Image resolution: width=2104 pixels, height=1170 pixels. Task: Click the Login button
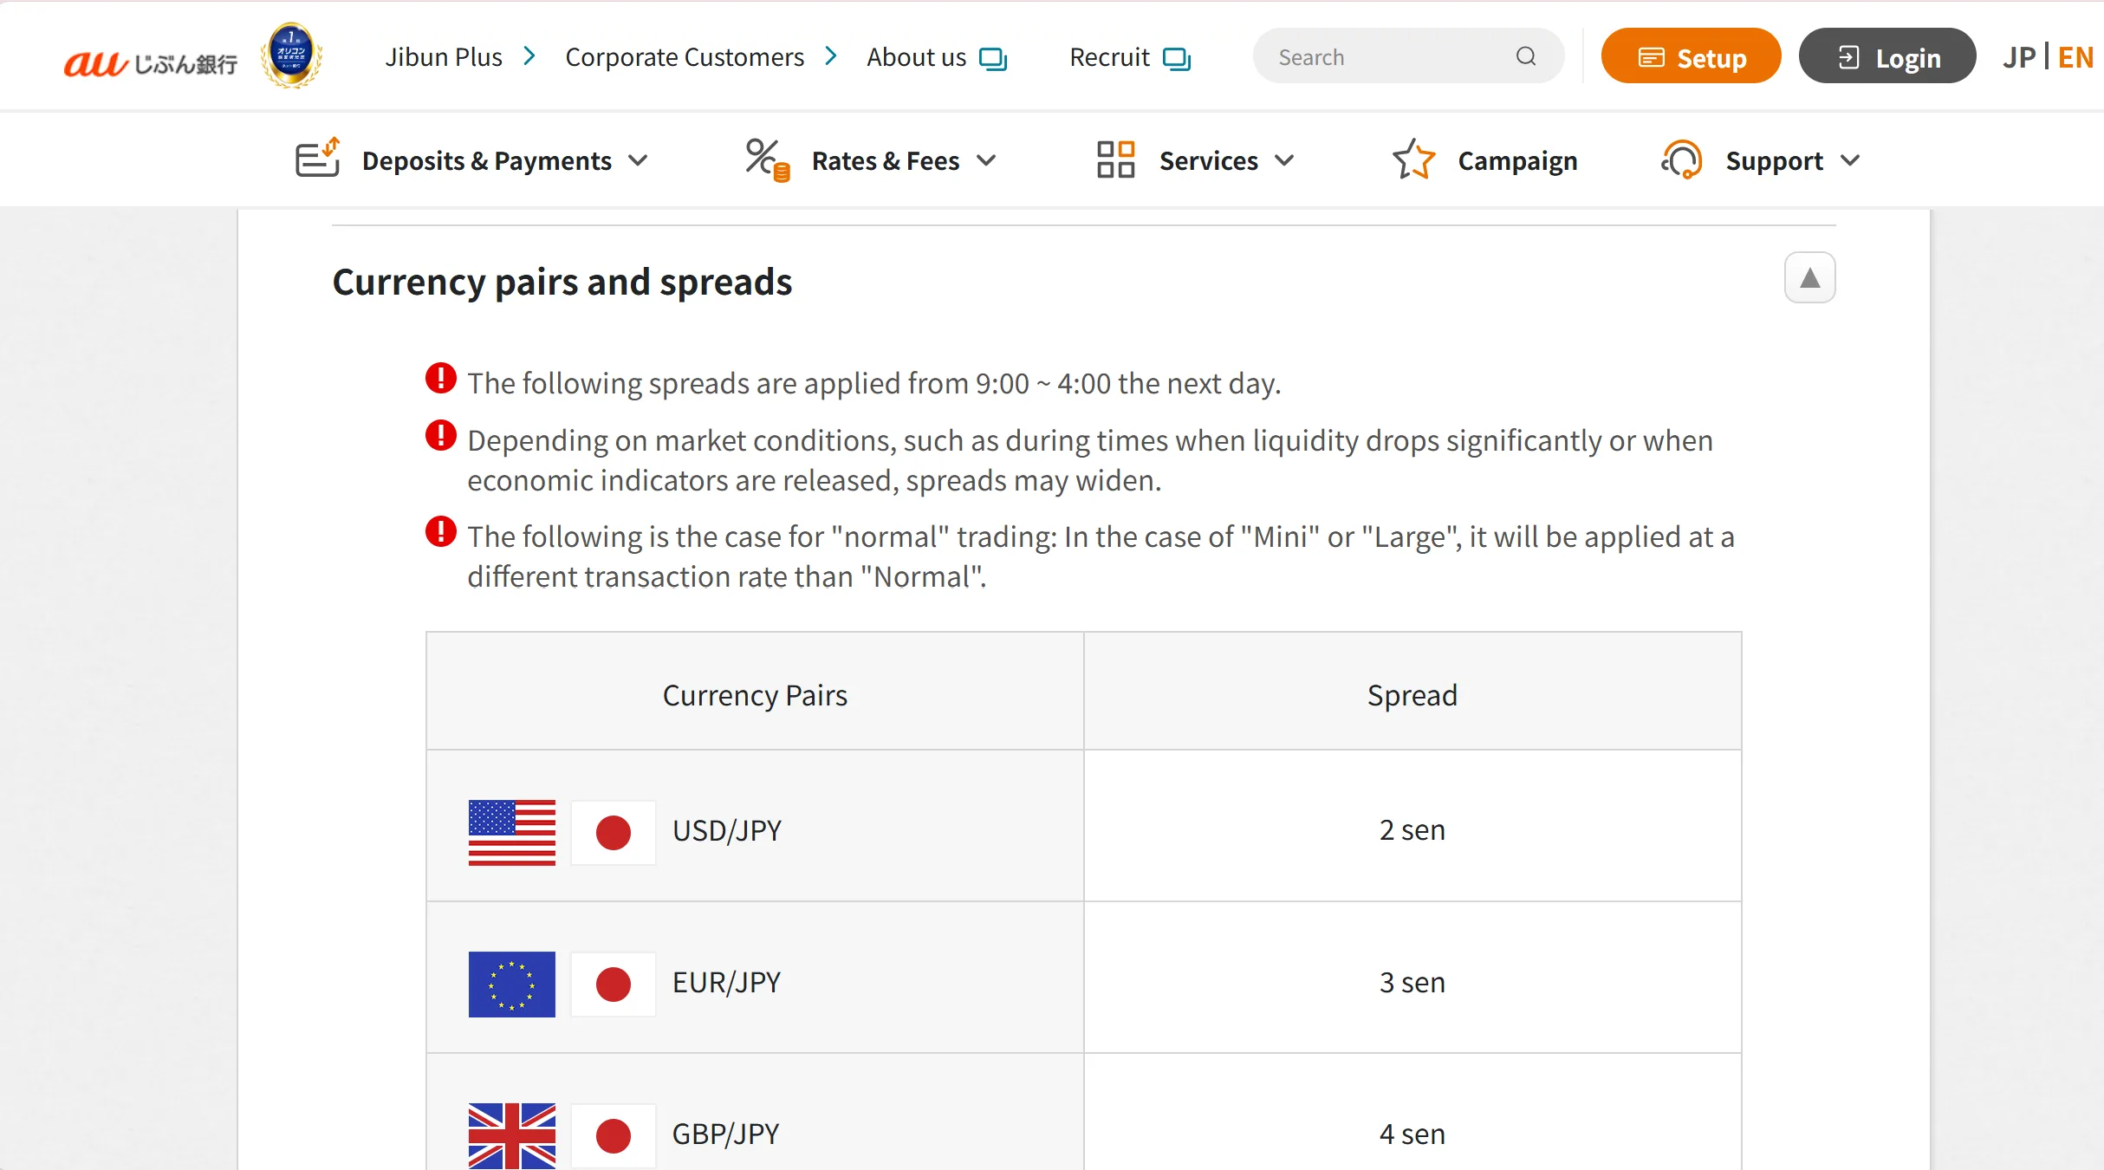click(1887, 56)
